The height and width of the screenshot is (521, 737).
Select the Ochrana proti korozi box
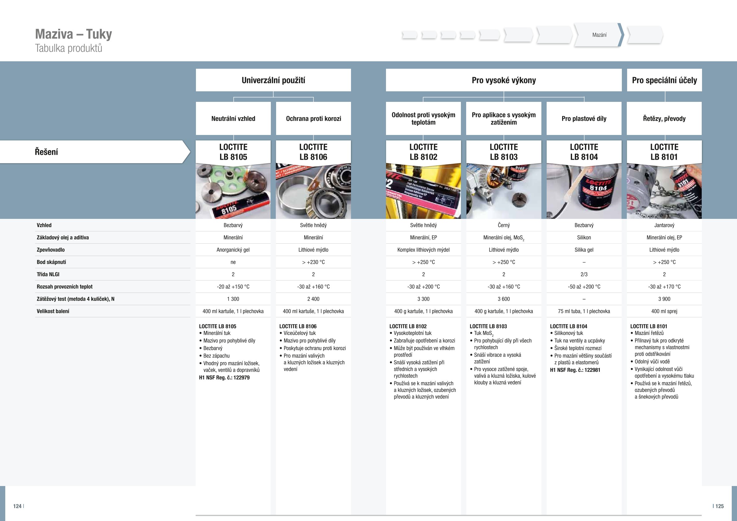click(x=313, y=119)
